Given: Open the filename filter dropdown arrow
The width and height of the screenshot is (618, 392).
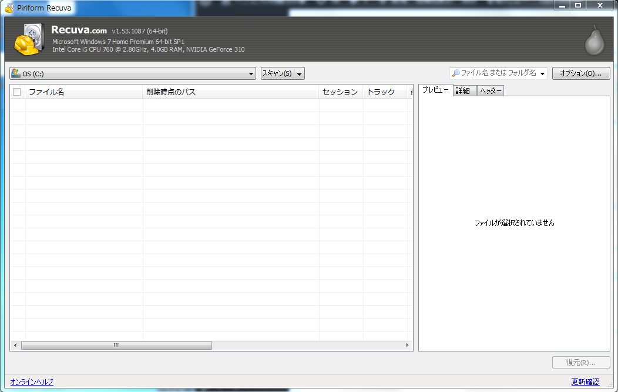Looking at the screenshot, I should point(542,73).
